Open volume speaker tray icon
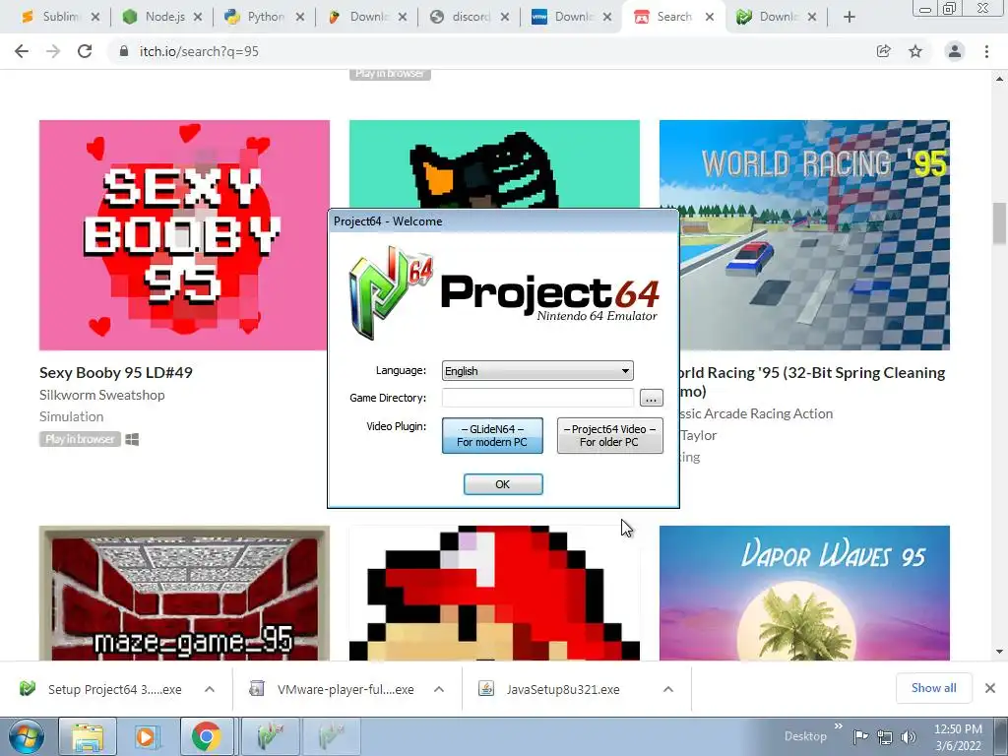This screenshot has width=1008, height=756. click(909, 736)
